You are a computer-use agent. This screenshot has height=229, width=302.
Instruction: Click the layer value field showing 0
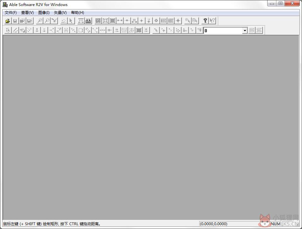[x=223, y=30]
